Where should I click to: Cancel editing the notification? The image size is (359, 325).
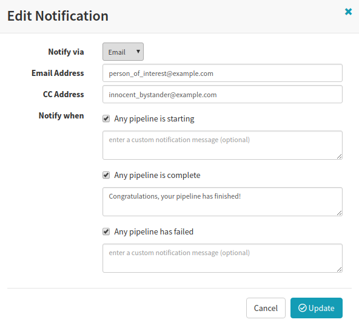coord(266,308)
